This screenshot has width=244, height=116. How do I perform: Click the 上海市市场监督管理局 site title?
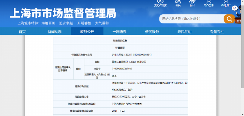click(x=63, y=13)
